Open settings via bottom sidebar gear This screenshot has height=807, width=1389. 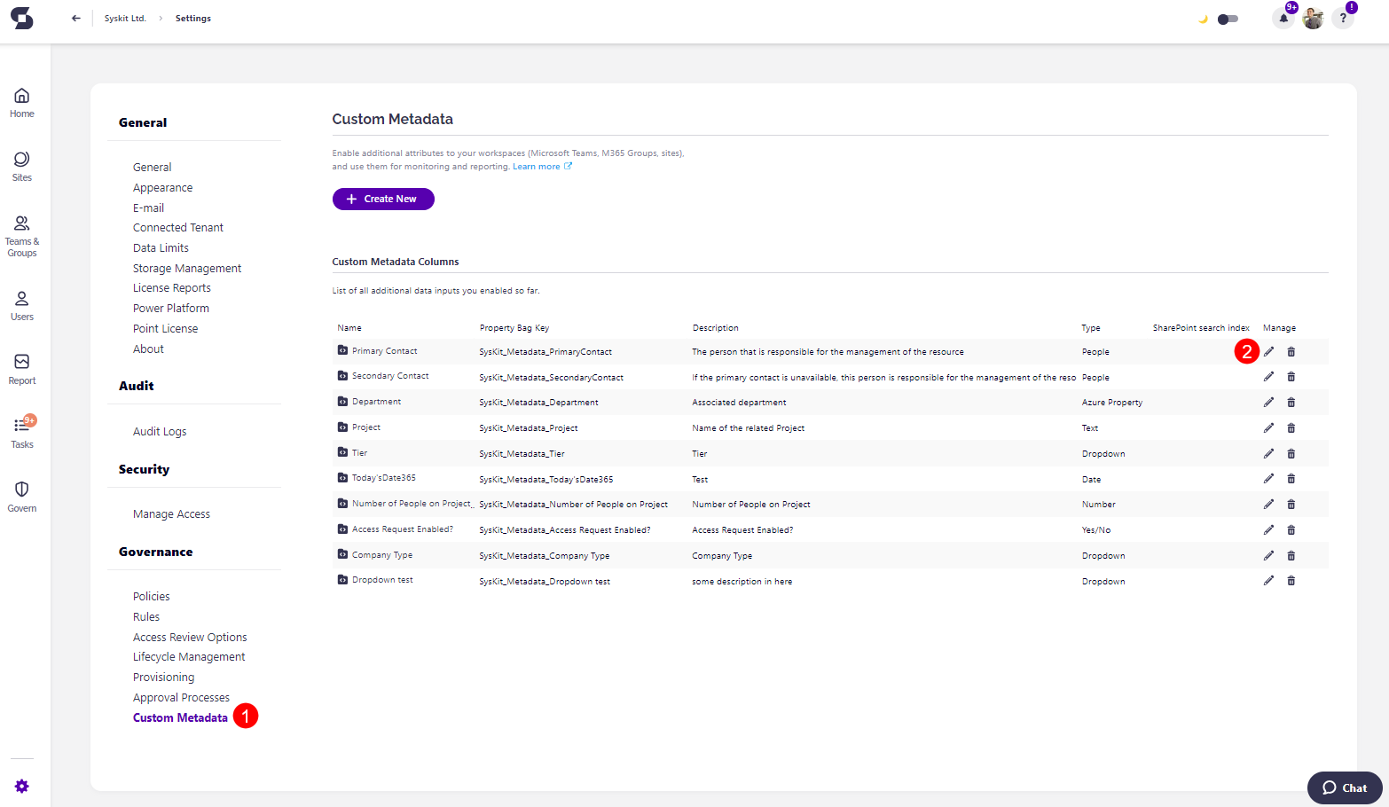(21, 786)
